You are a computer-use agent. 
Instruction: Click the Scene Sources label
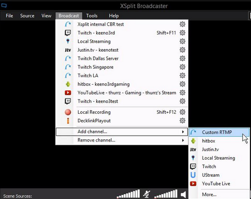(18, 196)
